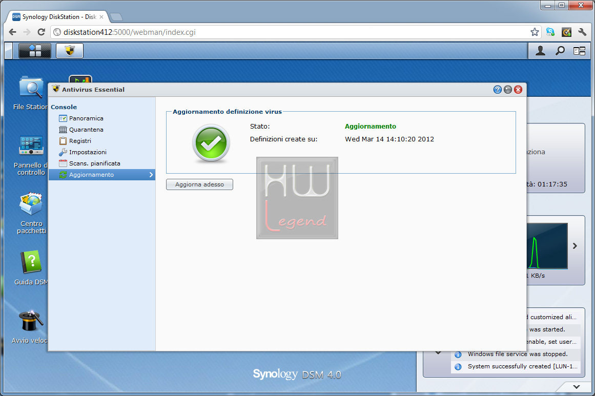
Task: Select Aggiornamento in Console tree
Action: click(101, 175)
